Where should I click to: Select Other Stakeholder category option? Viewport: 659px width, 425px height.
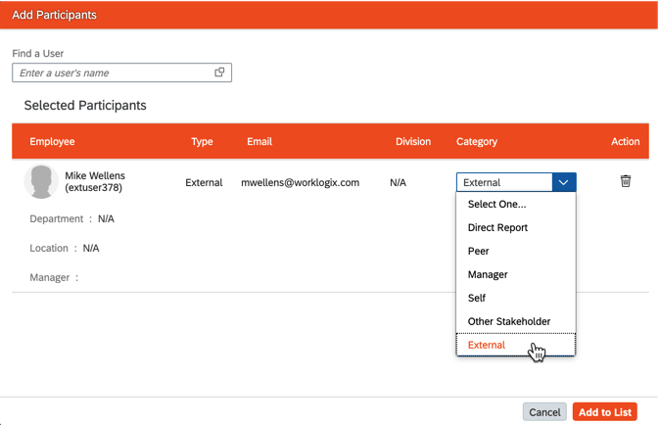[509, 321]
